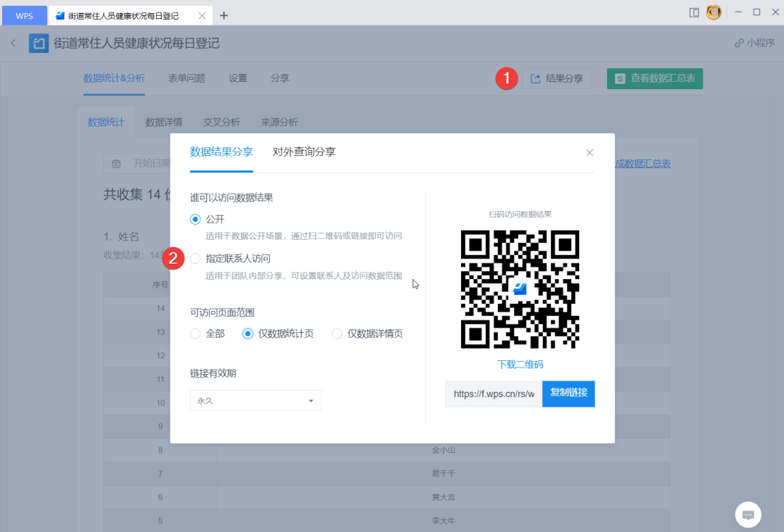Click the green 查看数据汇总表 button
The width and height of the screenshot is (784, 532).
[655, 79]
